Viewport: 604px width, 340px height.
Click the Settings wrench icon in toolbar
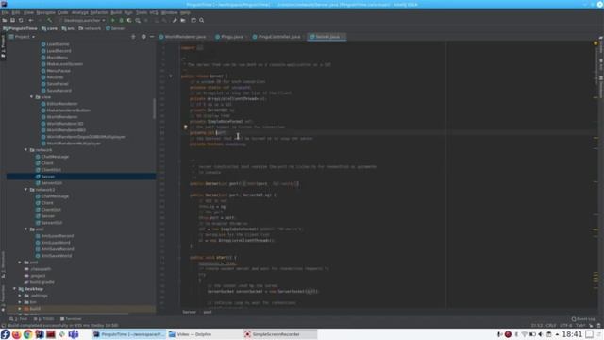coord(175,20)
